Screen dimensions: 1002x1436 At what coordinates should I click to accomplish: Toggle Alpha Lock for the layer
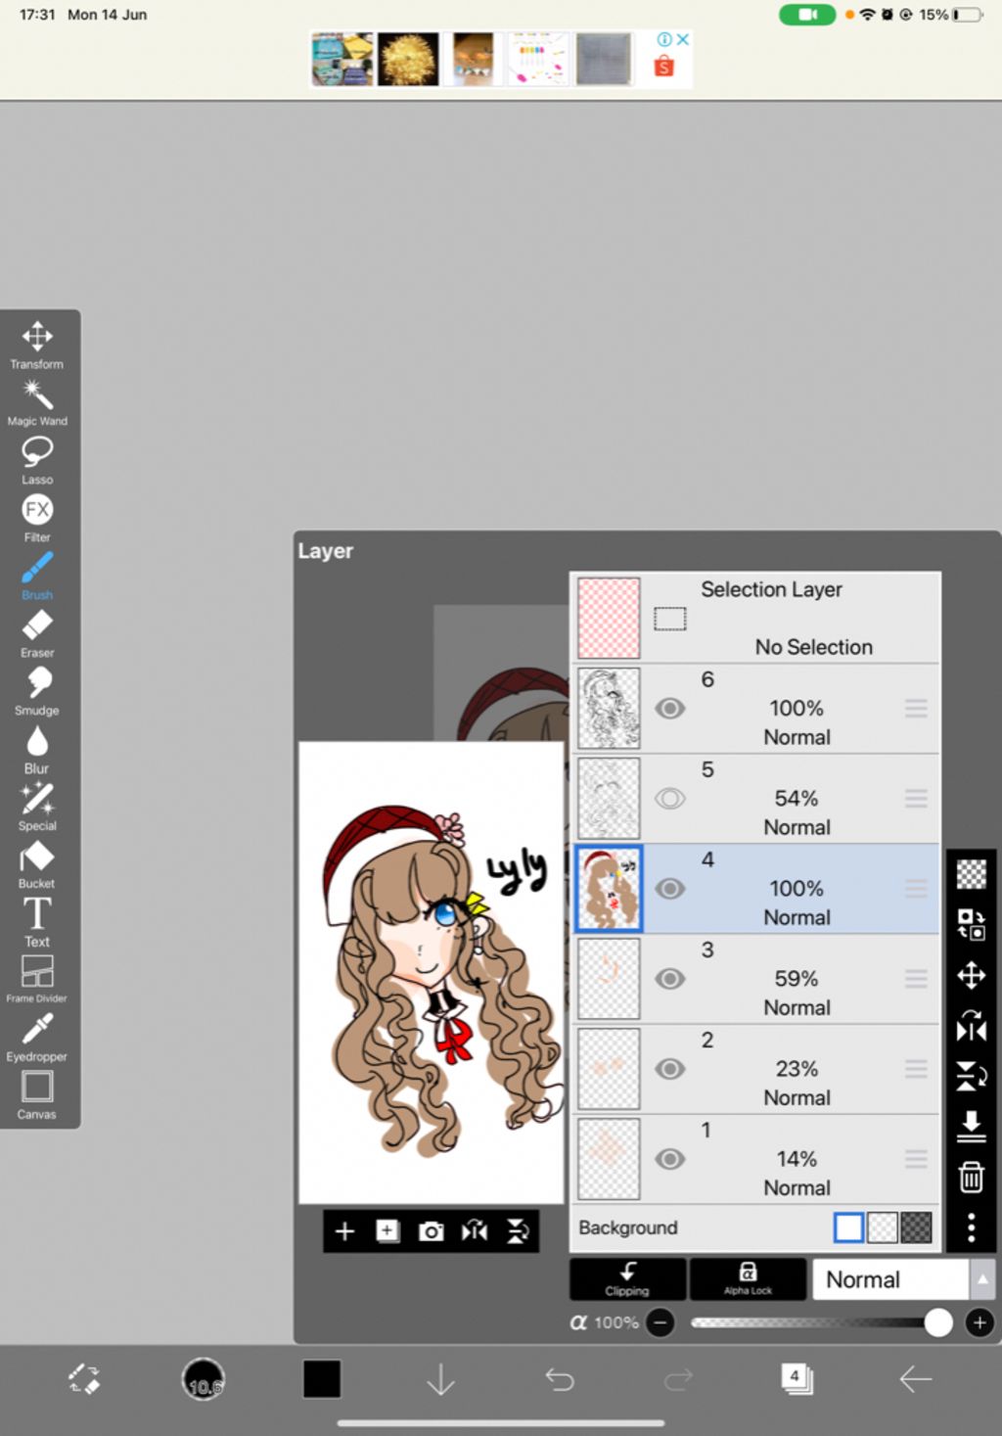[x=748, y=1279]
